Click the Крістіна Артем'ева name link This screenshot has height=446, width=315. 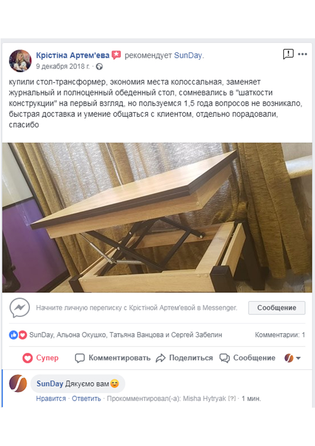pyautogui.click(x=72, y=55)
